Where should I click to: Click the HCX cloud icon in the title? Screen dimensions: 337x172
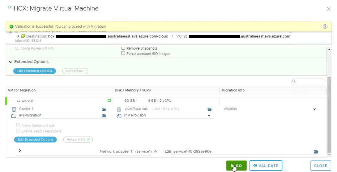[10, 8]
